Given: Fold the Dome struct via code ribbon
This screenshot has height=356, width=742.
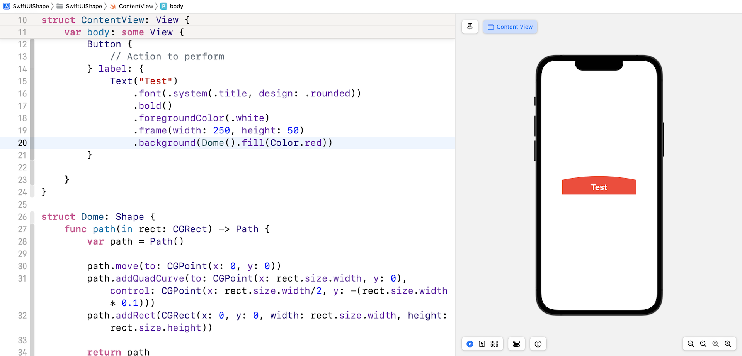Looking at the screenshot, I should (32, 217).
